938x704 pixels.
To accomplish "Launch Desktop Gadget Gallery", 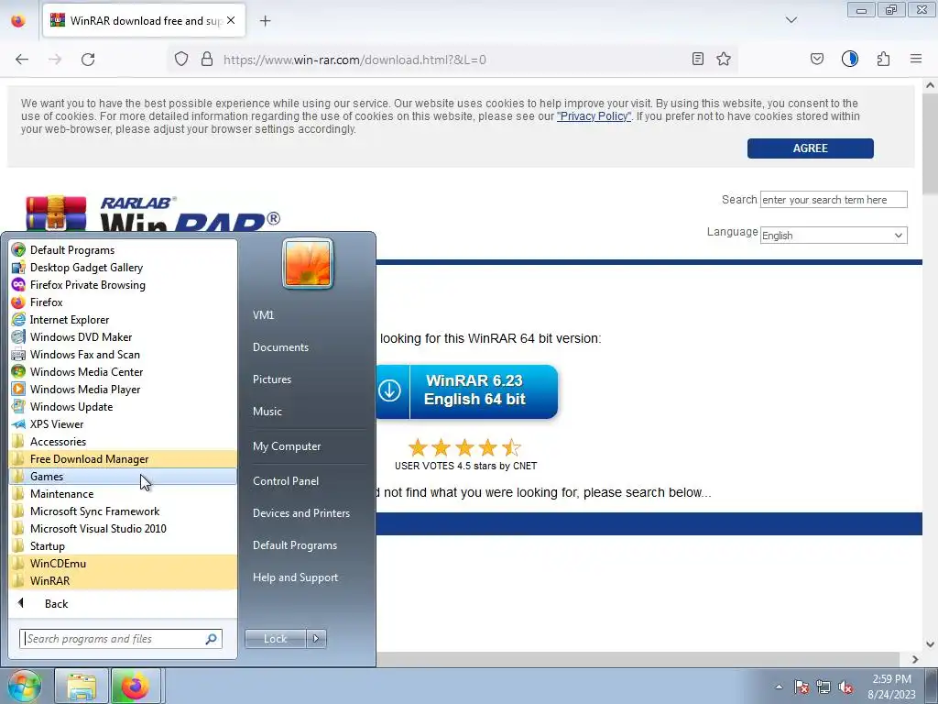I will [x=123, y=268].
